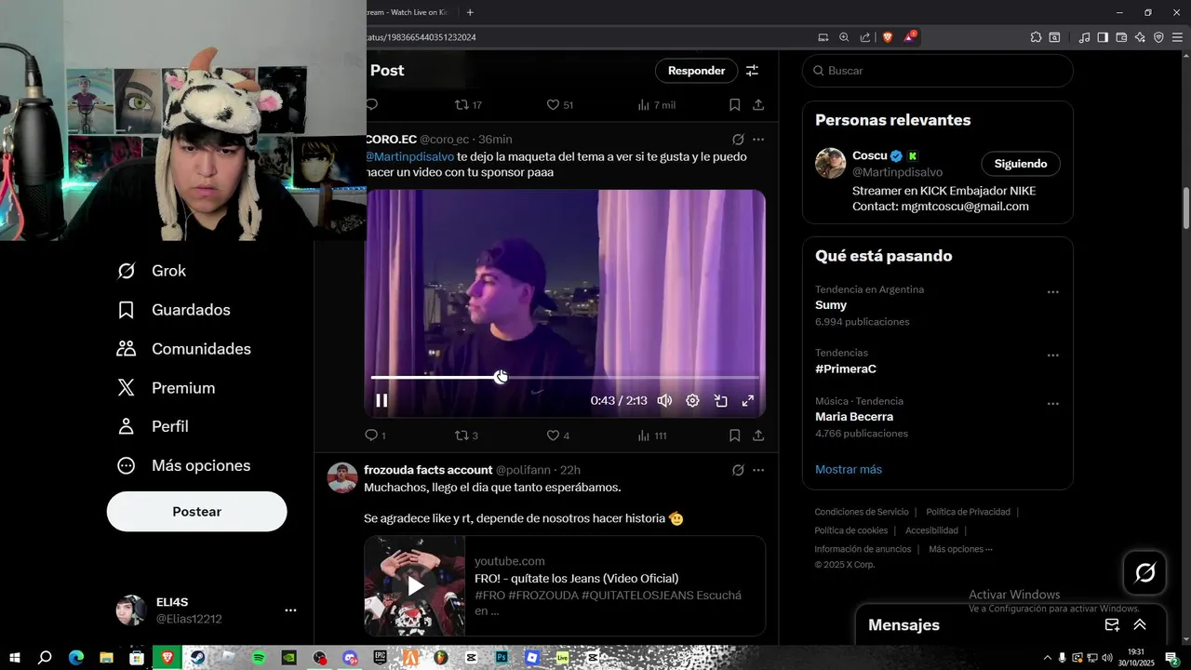Screen dimensions: 1191x670
Task: Open Grok action on CORO.EC post
Action: click(x=738, y=140)
